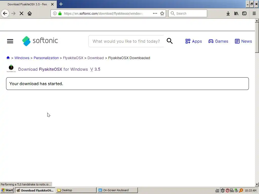Stop loading the current page
259x194 pixels.
(x=21, y=13)
